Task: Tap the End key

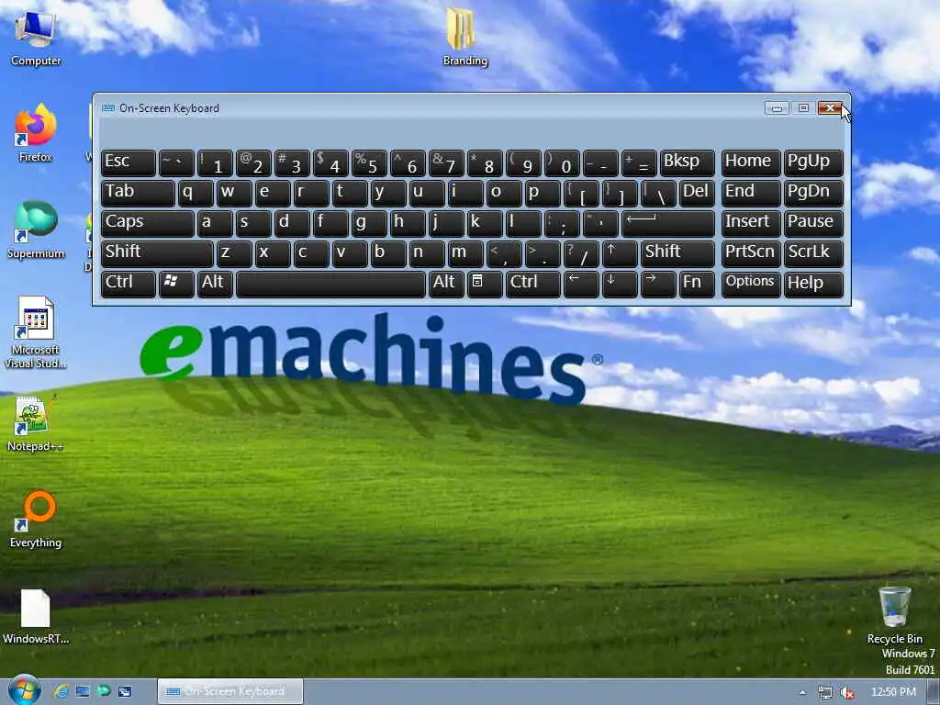Action: tap(751, 194)
